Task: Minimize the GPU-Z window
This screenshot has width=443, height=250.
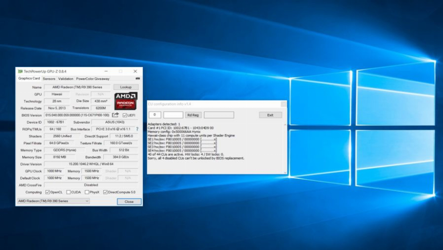Action: pyautogui.click(x=106, y=71)
